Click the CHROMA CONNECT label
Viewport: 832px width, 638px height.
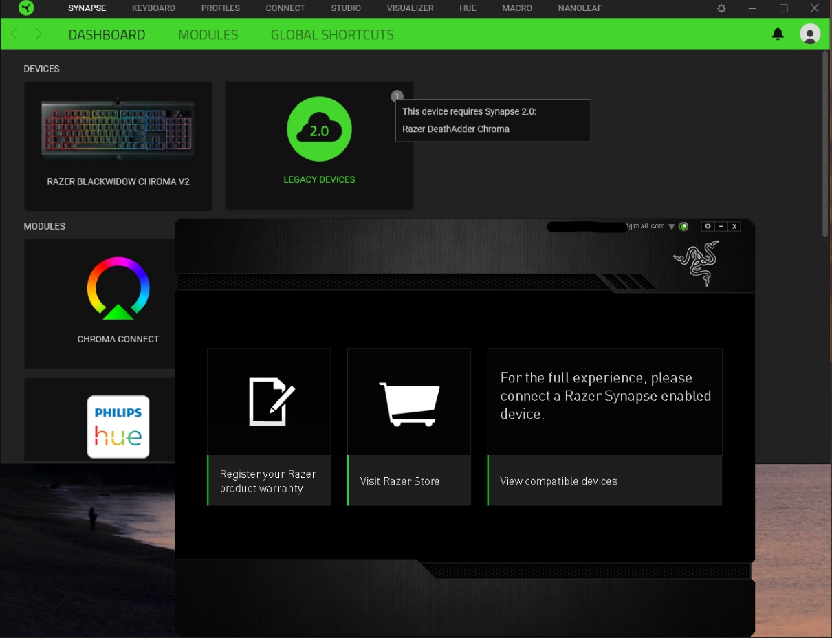click(118, 339)
